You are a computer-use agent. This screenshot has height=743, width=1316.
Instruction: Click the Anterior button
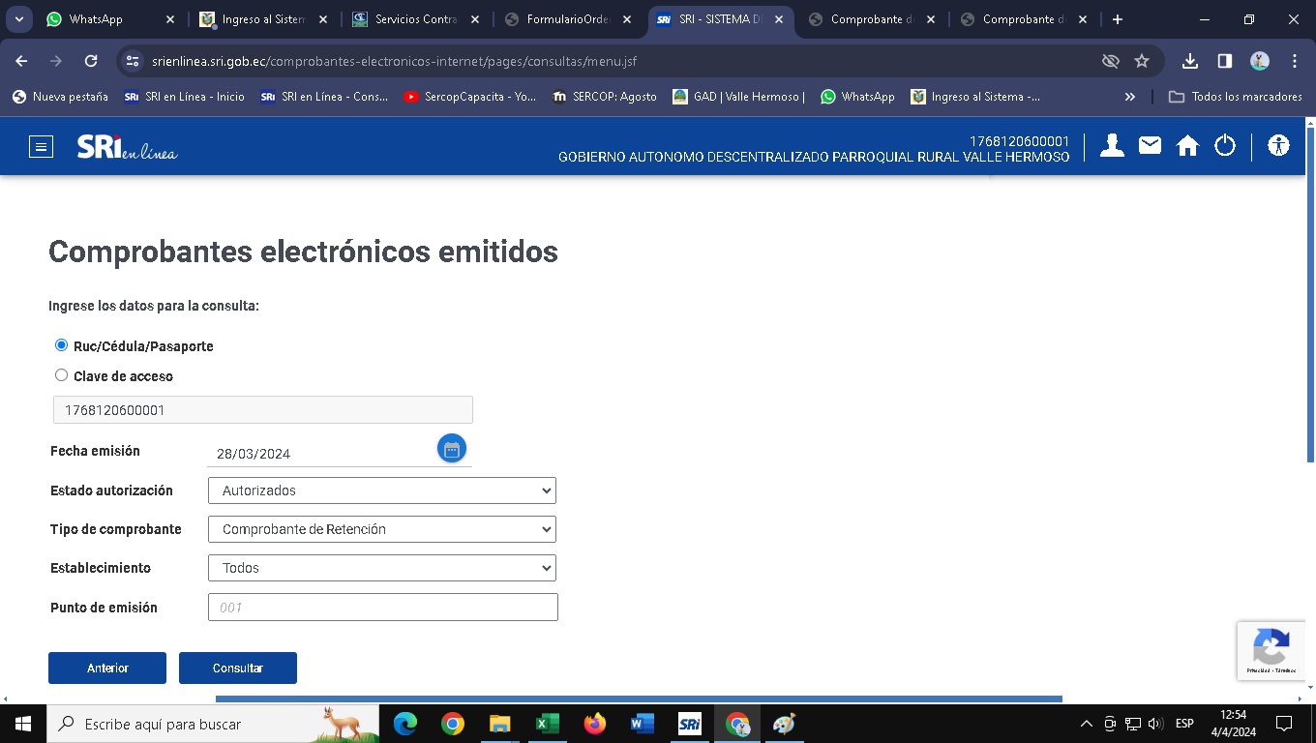pyautogui.click(x=107, y=669)
